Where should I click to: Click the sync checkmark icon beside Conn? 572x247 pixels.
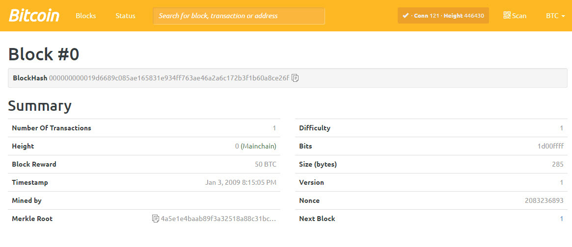click(x=406, y=16)
